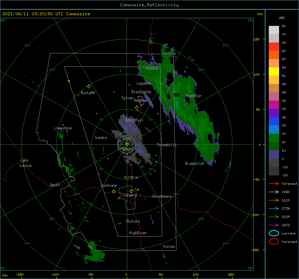This screenshot has width=299, height=279.
Task: Click the 30 dBZ light blue color swatch
Action: (274, 129)
